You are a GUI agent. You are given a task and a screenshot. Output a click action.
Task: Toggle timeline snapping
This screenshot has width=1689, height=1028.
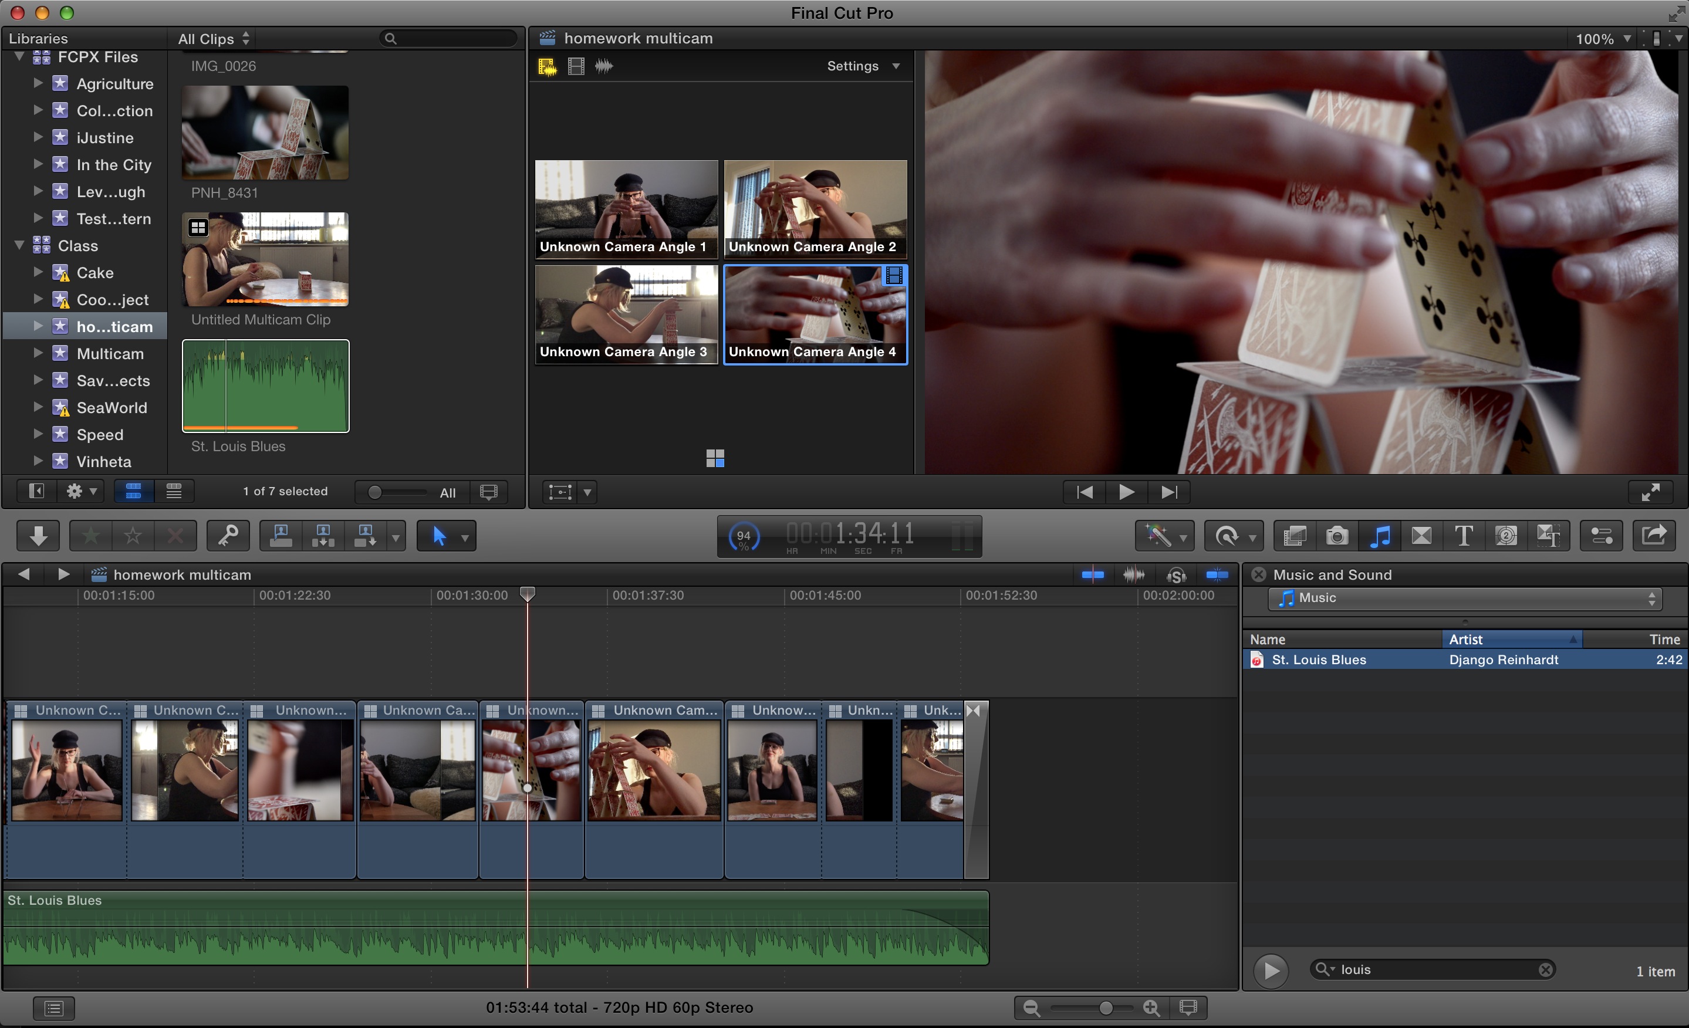point(1217,575)
